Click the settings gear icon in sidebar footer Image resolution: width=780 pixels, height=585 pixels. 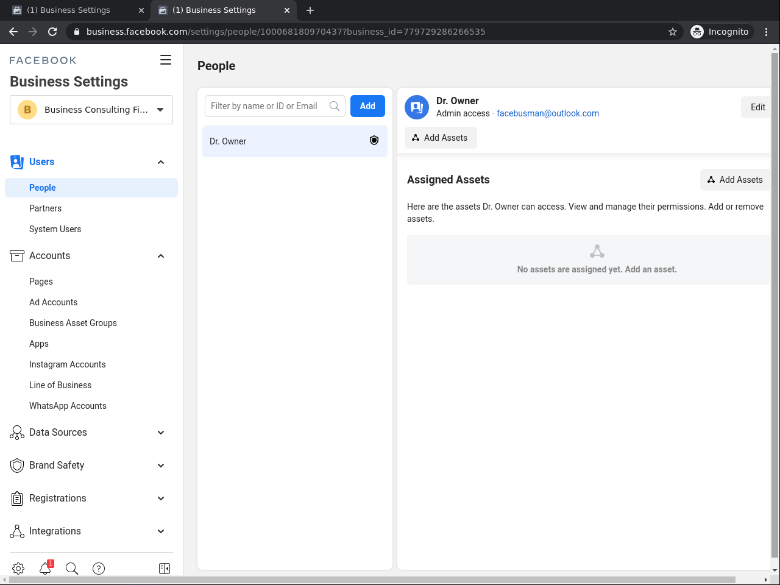(18, 568)
